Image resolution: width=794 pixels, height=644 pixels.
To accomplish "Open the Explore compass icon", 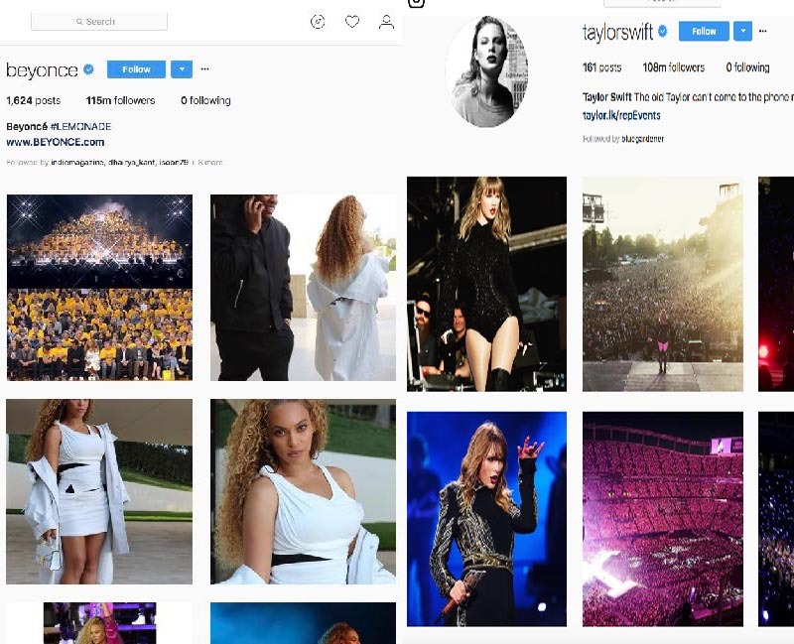I will point(318,22).
